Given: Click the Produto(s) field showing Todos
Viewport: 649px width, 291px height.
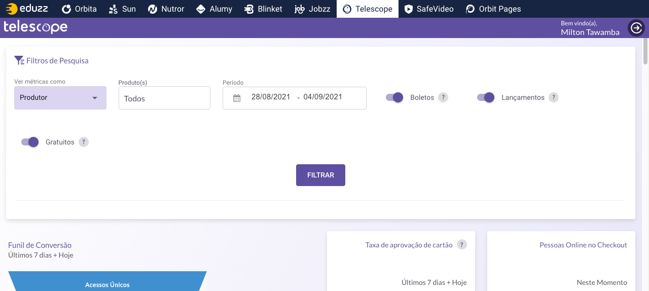Looking at the screenshot, I should click(164, 98).
